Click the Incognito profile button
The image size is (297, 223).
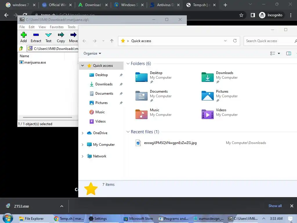(271, 15)
